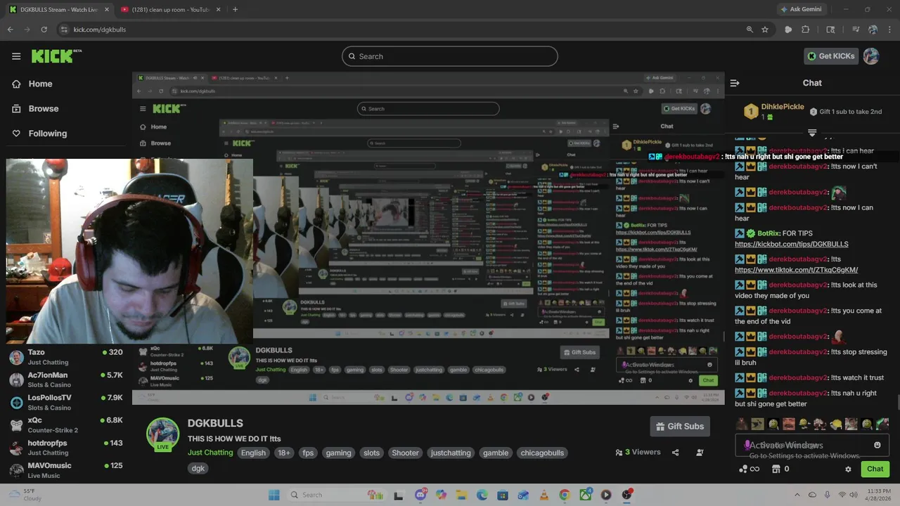Open Kick user avatar next to Get KICKs
900x506 pixels.
(x=871, y=56)
